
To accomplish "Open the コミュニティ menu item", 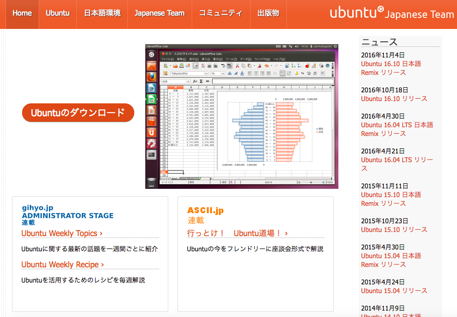I will (x=221, y=13).
